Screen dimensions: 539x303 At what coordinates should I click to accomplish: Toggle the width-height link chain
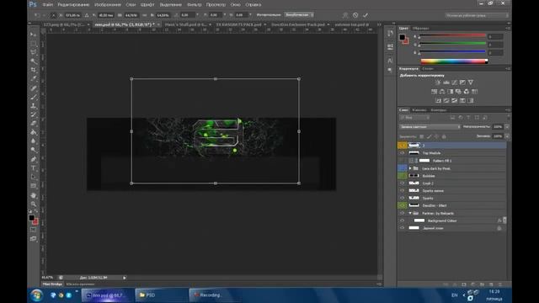coord(144,15)
